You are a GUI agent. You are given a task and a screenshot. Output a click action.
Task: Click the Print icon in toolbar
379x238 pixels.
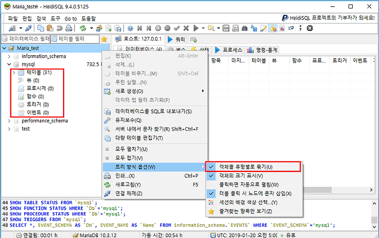69,28
